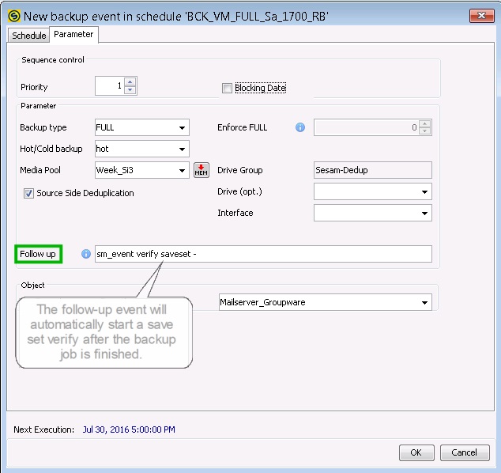The height and width of the screenshot is (473, 501).
Task: Open the Hot/Cold backup dropdown
Action: coord(182,149)
